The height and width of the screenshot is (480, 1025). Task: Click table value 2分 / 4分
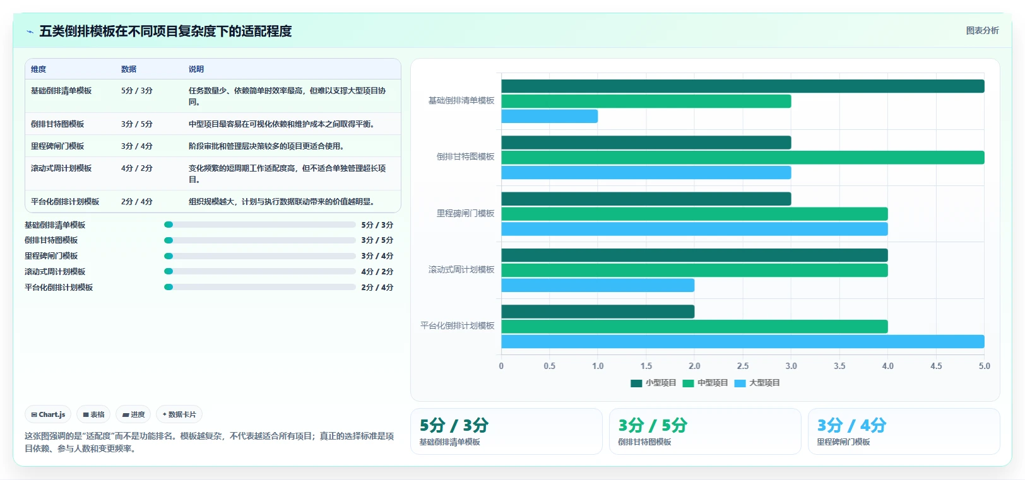coord(137,202)
